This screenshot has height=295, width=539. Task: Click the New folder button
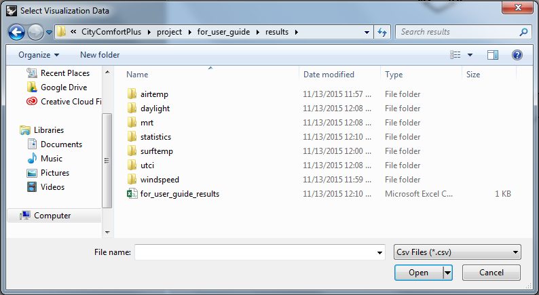pos(100,55)
